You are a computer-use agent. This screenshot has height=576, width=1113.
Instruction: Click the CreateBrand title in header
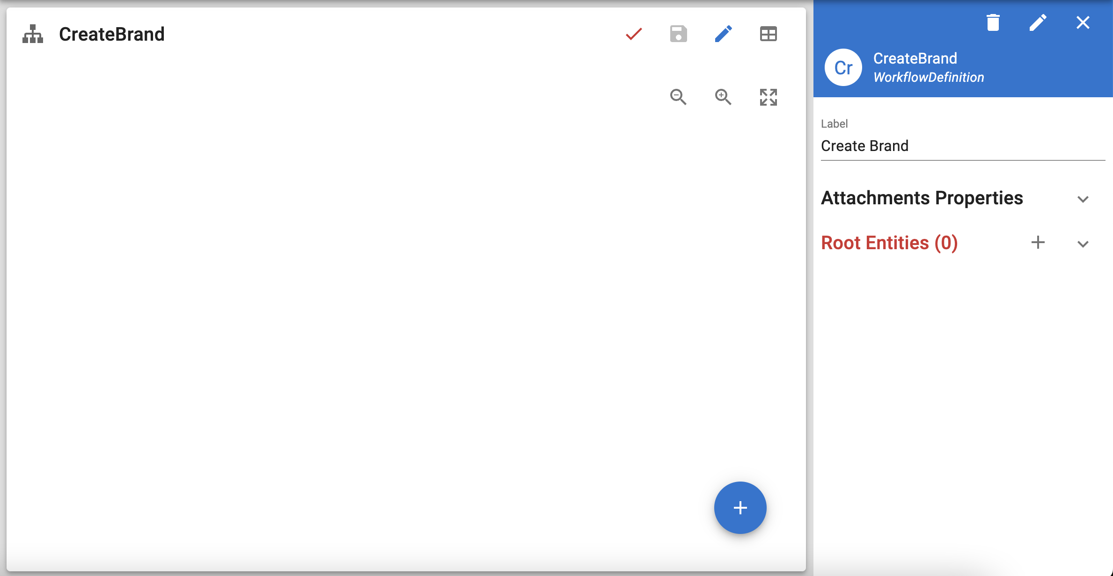point(111,34)
